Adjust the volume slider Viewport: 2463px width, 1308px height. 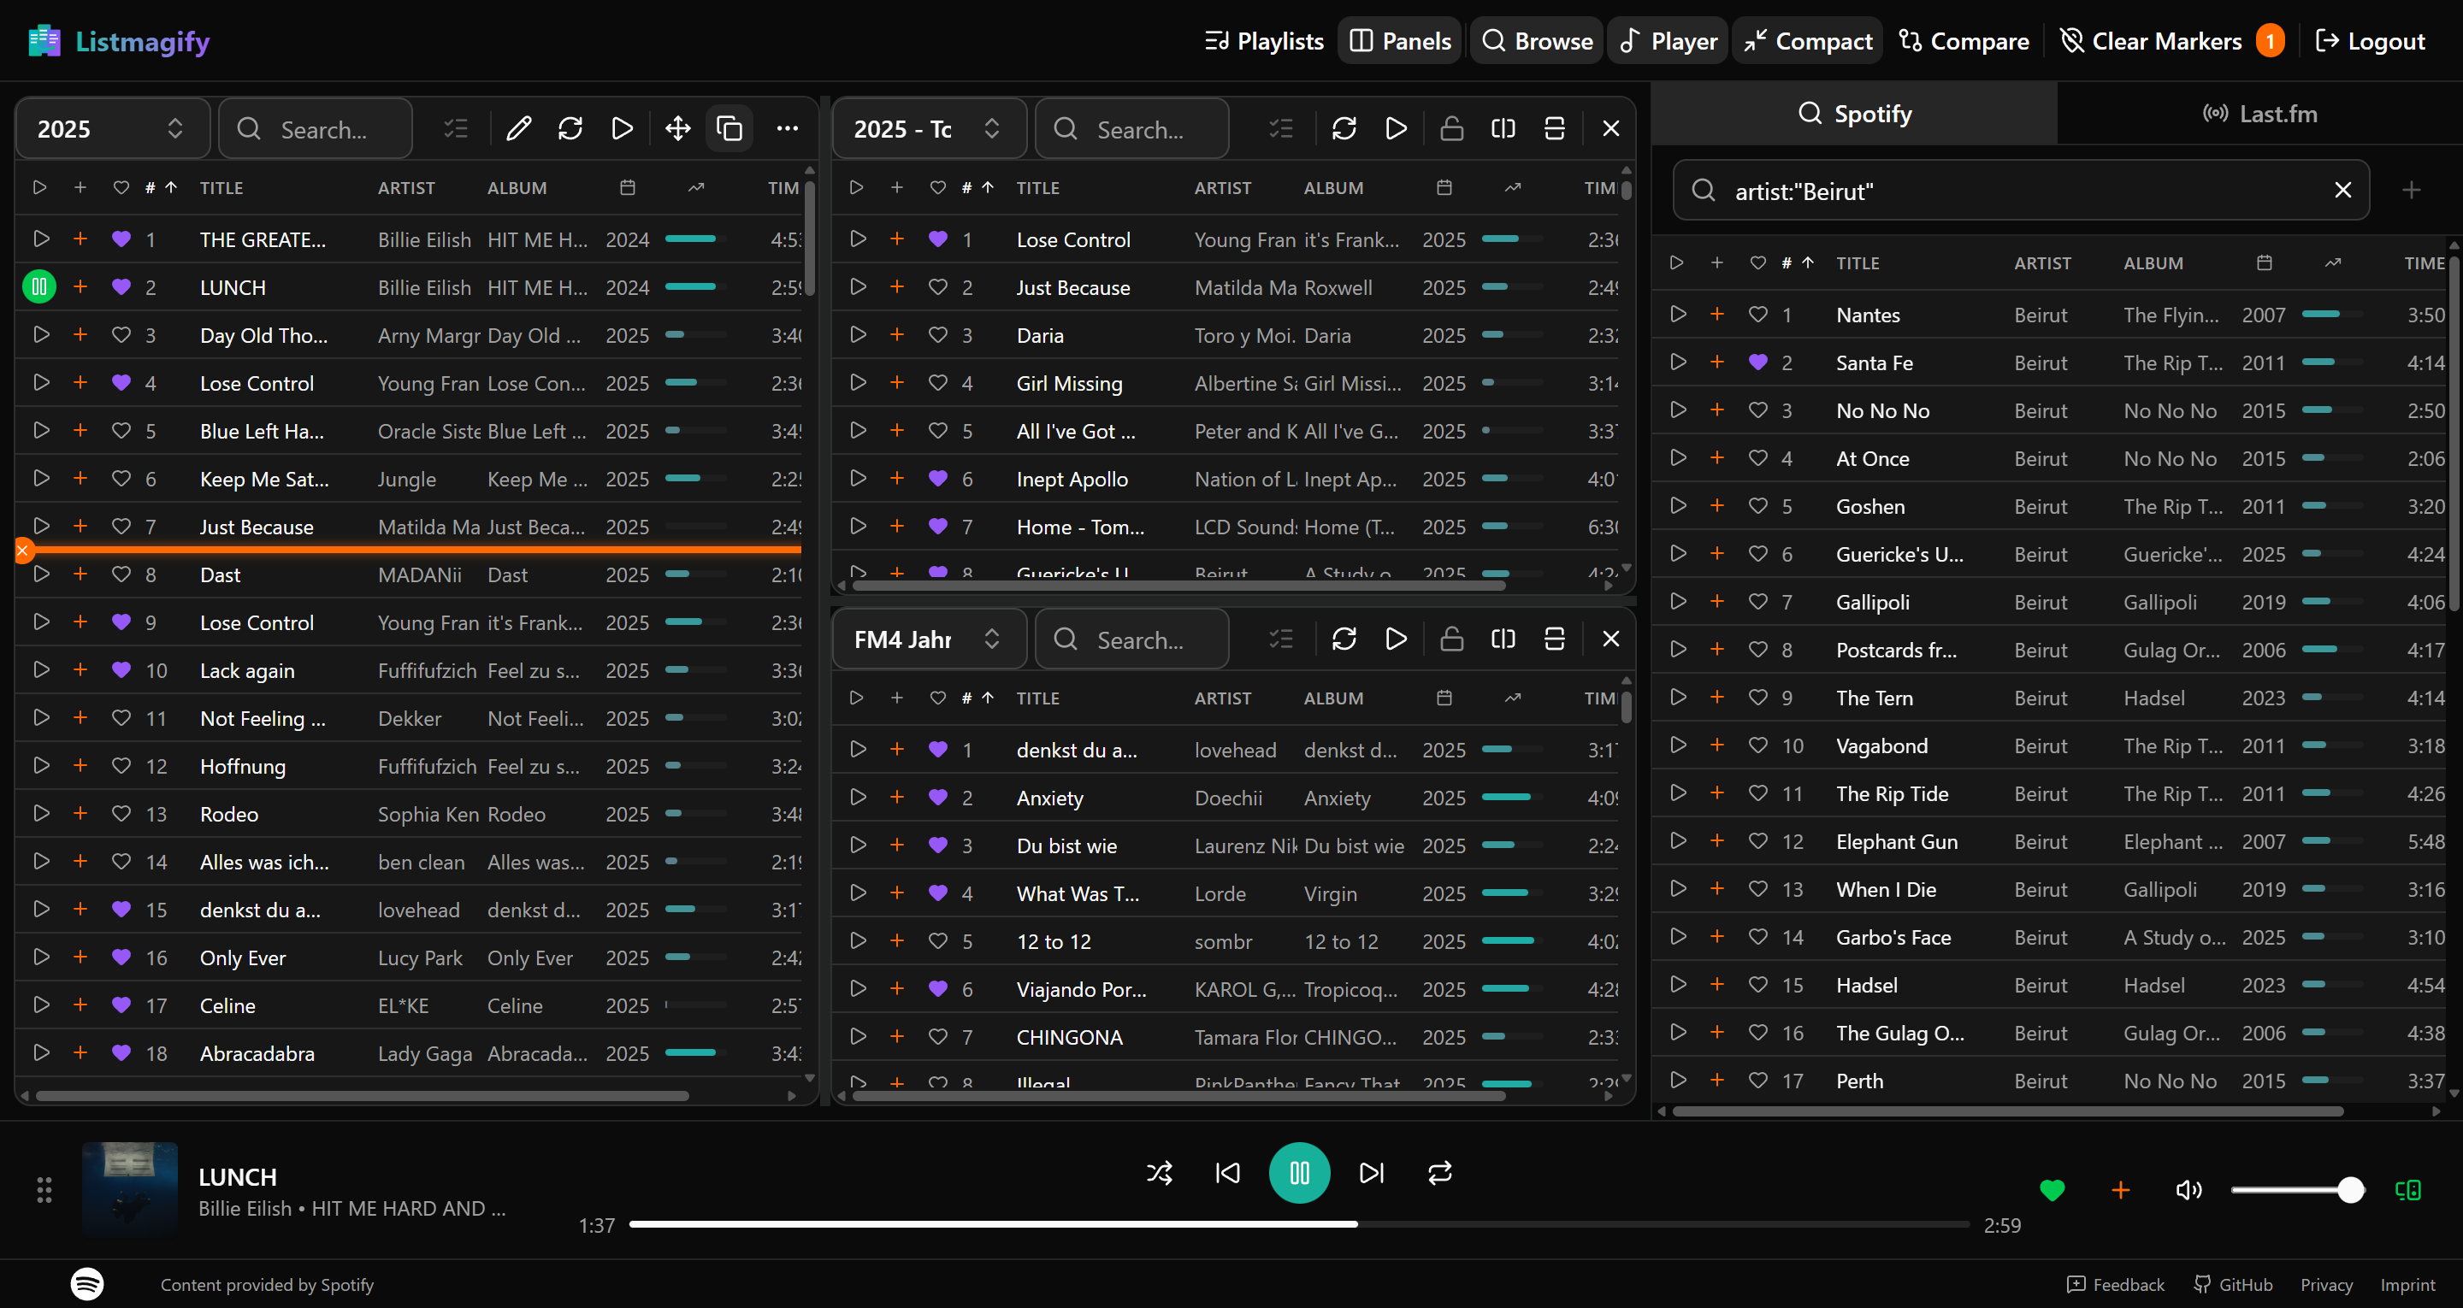2299,1189
